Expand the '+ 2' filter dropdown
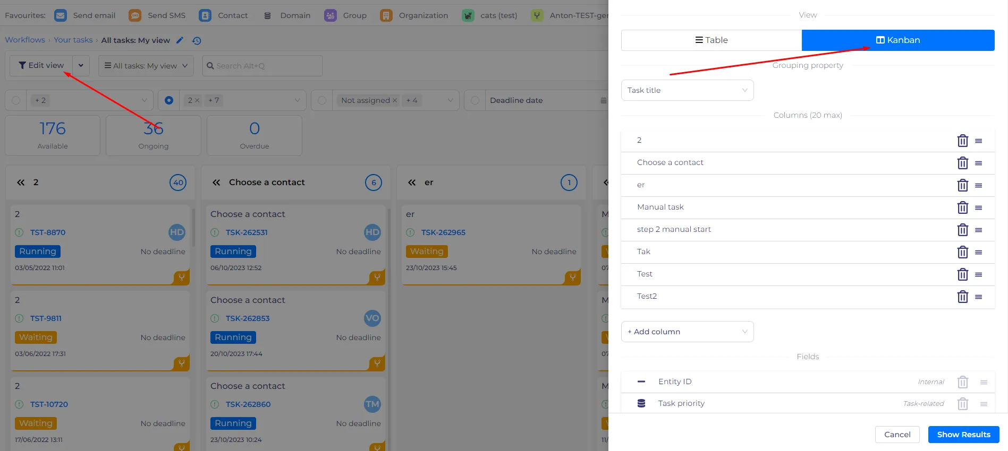 (144, 100)
